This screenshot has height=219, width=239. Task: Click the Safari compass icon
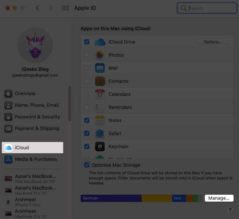coord(100,134)
